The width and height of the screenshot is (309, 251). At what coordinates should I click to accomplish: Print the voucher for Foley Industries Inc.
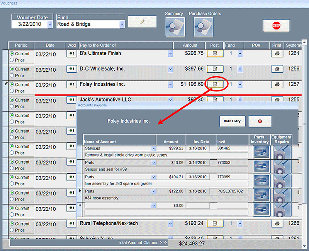(277, 84)
